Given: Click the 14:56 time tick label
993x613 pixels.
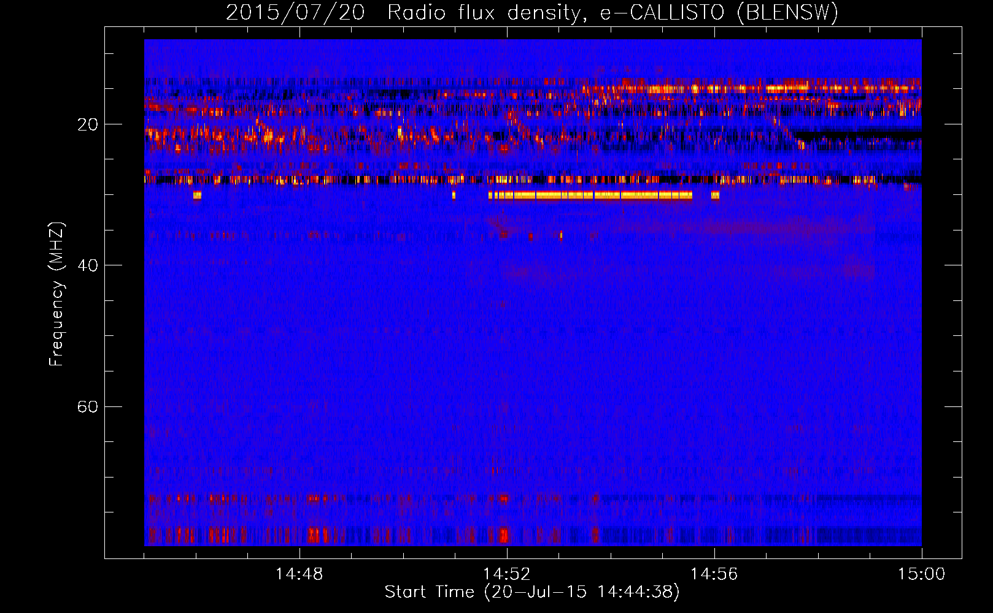Looking at the screenshot, I should [x=714, y=574].
